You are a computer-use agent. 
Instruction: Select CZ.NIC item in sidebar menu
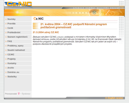(11, 54)
